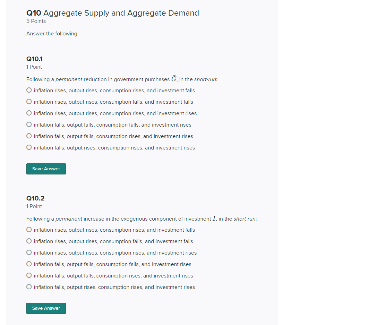The width and height of the screenshot is (369, 325).
Task: Click Save Answer under question Q10.2
Action: tap(46, 308)
